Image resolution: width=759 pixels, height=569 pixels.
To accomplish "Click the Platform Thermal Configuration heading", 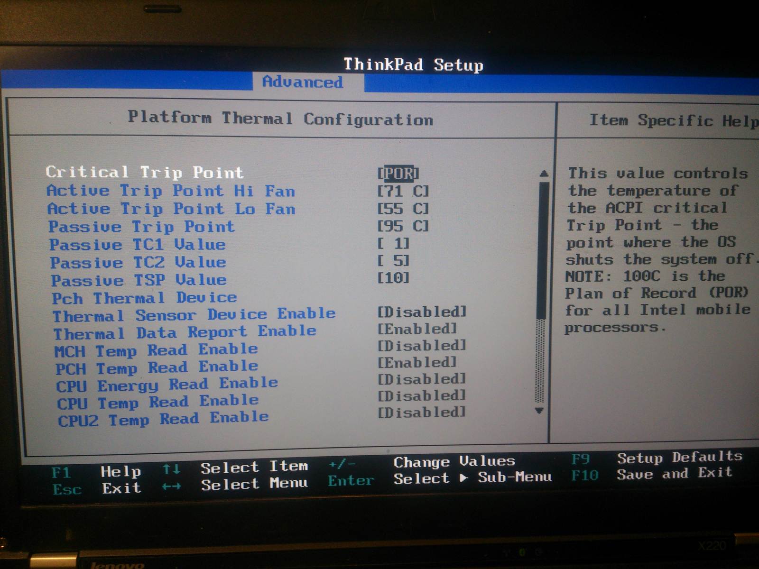I will click(280, 119).
